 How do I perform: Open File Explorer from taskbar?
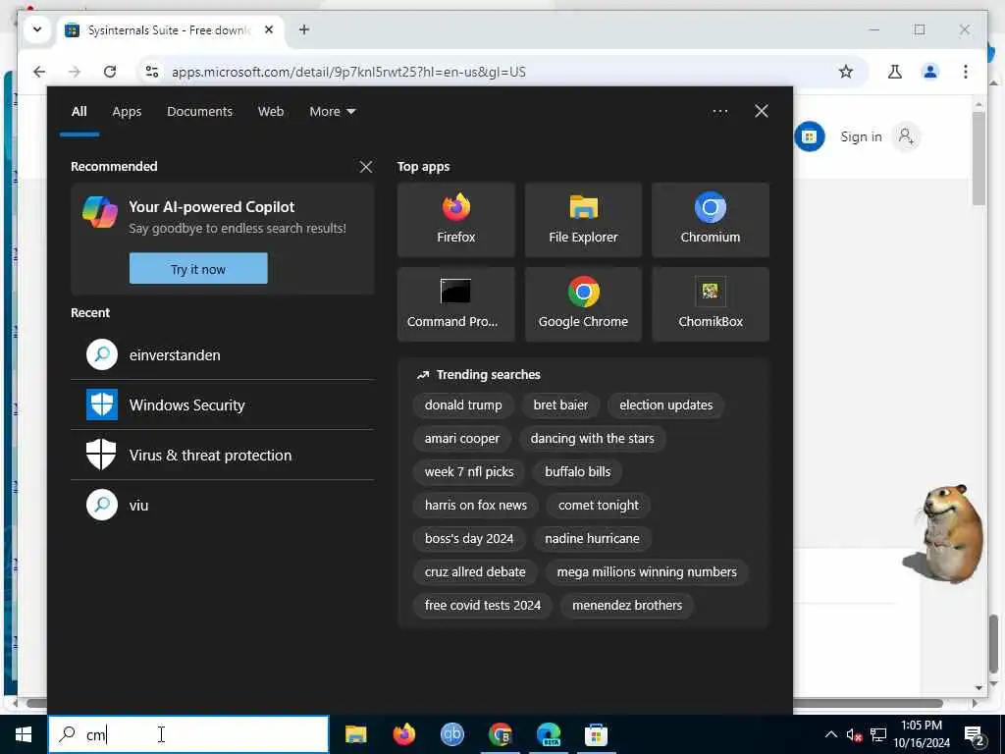point(355,734)
